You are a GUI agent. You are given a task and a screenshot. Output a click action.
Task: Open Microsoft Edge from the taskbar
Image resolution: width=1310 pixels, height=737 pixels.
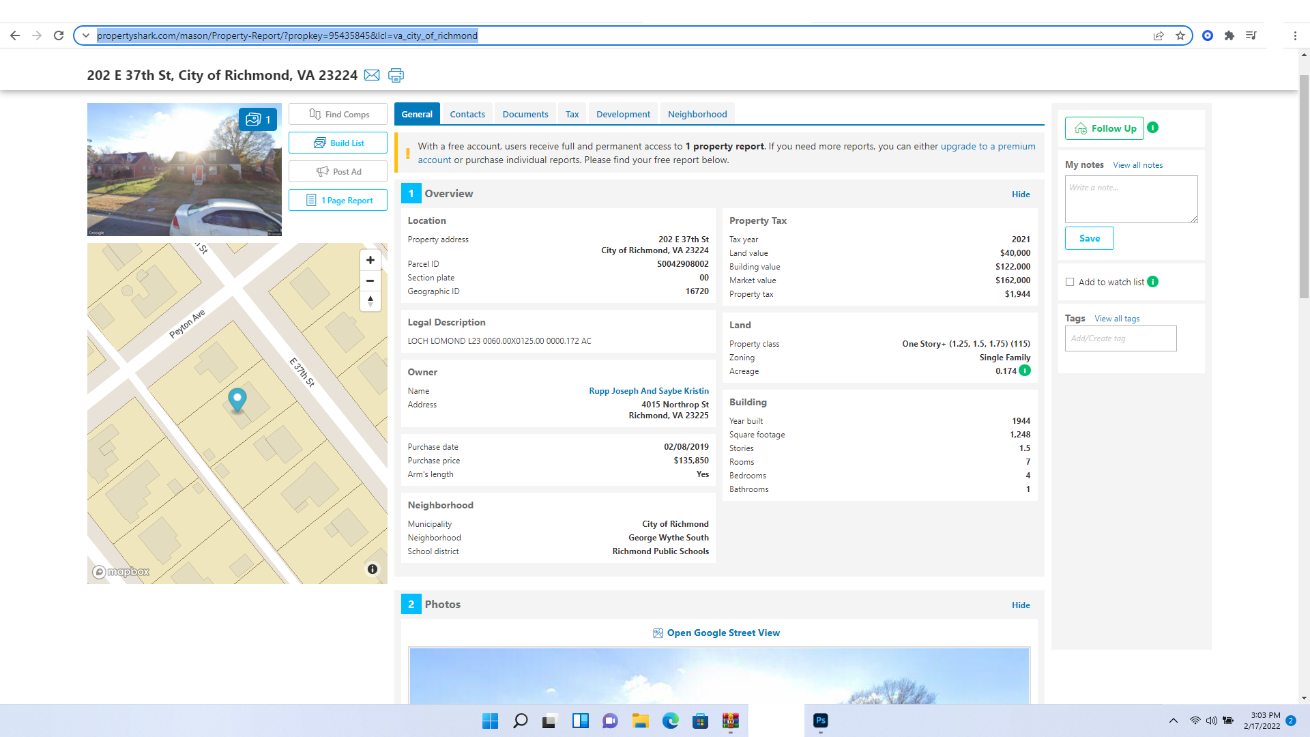[670, 721]
